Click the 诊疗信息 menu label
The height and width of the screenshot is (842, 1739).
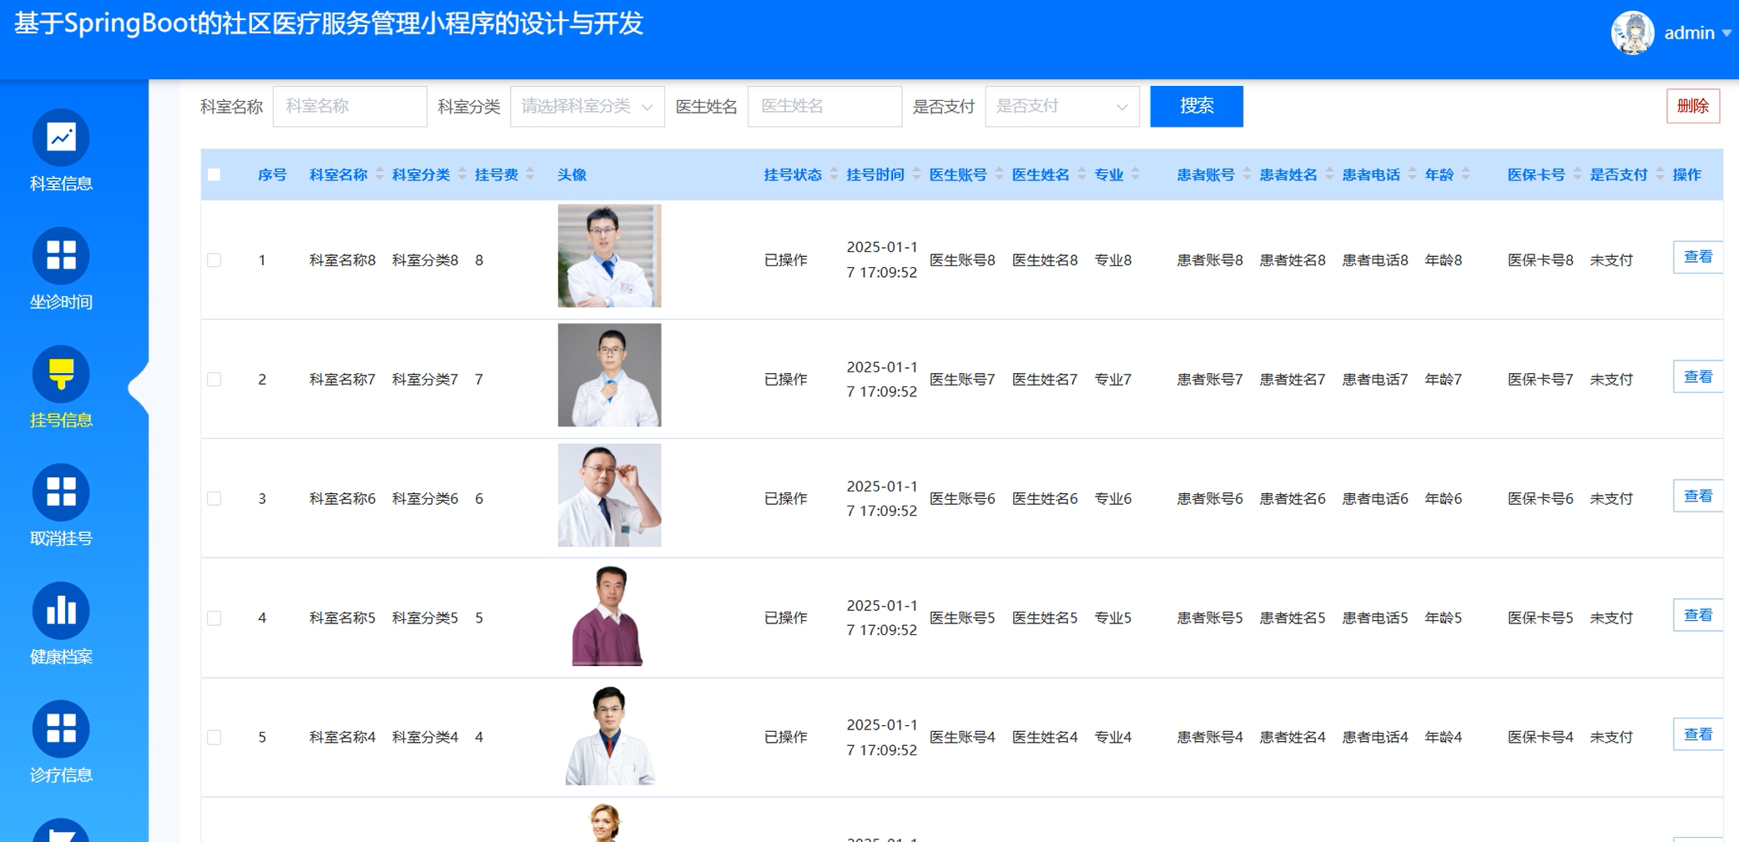click(x=61, y=775)
